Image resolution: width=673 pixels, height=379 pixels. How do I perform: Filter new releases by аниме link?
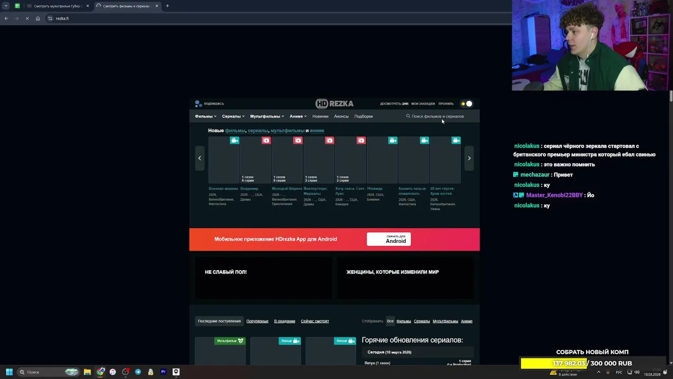[317, 131]
